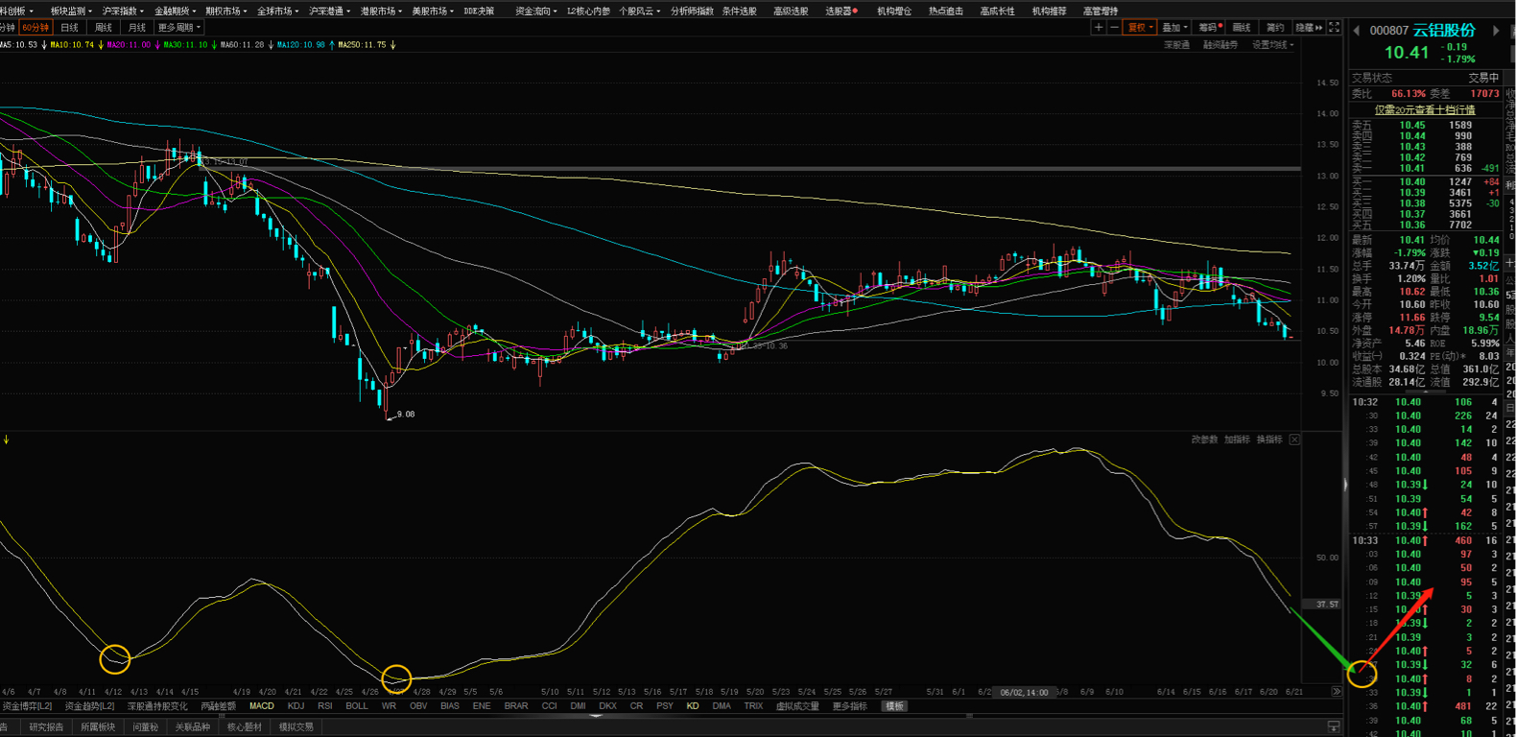
Task: Switch to the BOLL indicator tab
Action: tap(357, 705)
